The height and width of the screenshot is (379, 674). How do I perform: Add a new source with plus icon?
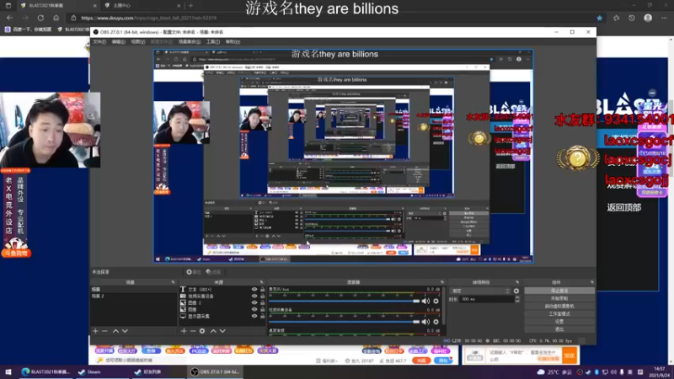184,331
